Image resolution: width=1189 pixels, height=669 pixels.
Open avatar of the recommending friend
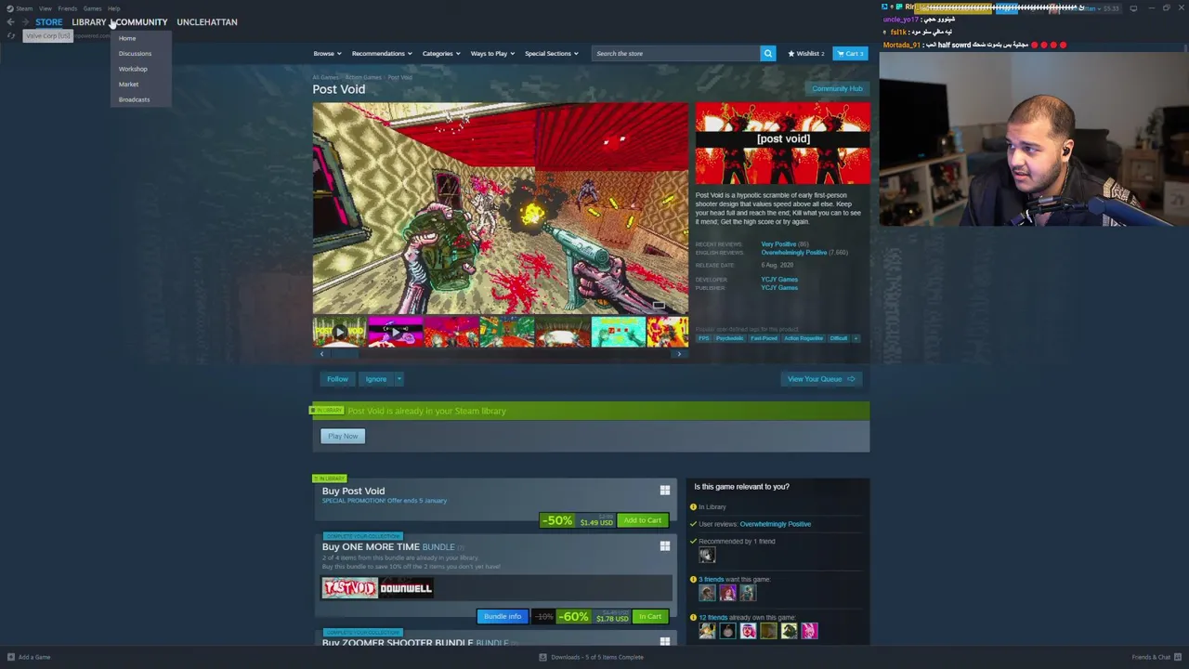click(707, 555)
